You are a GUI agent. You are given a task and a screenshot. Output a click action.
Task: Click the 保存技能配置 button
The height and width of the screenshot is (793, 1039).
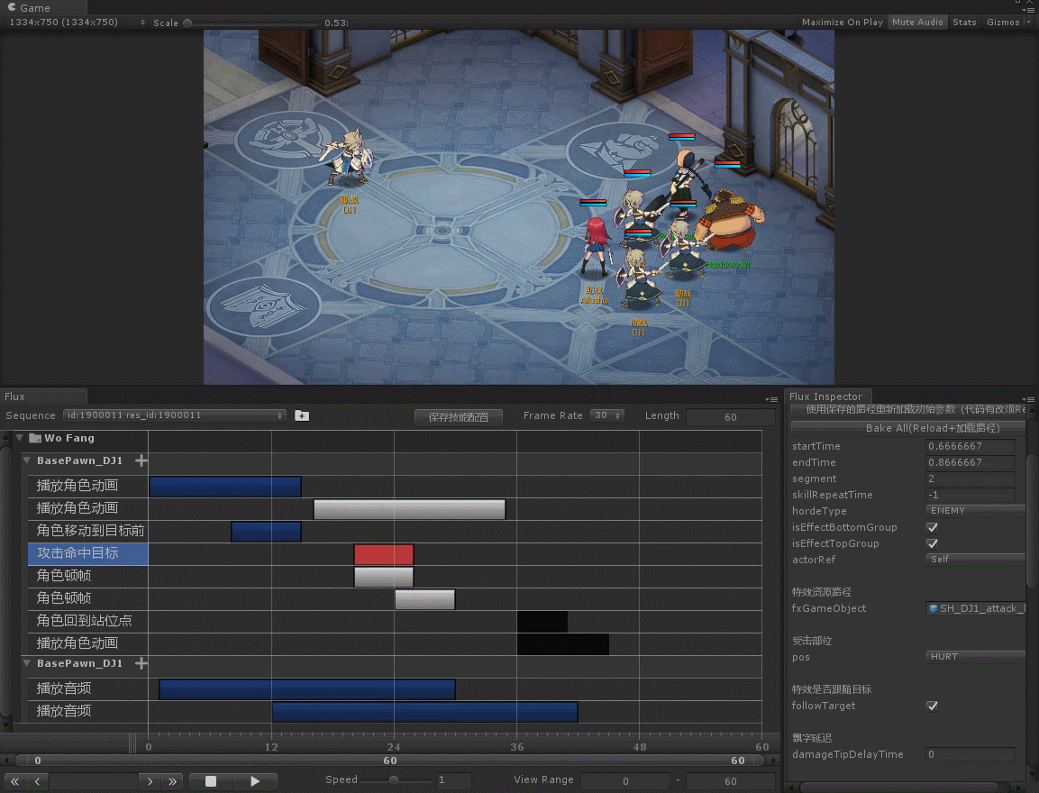tap(459, 416)
